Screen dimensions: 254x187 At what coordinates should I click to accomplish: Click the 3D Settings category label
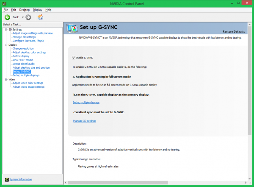[15, 30]
